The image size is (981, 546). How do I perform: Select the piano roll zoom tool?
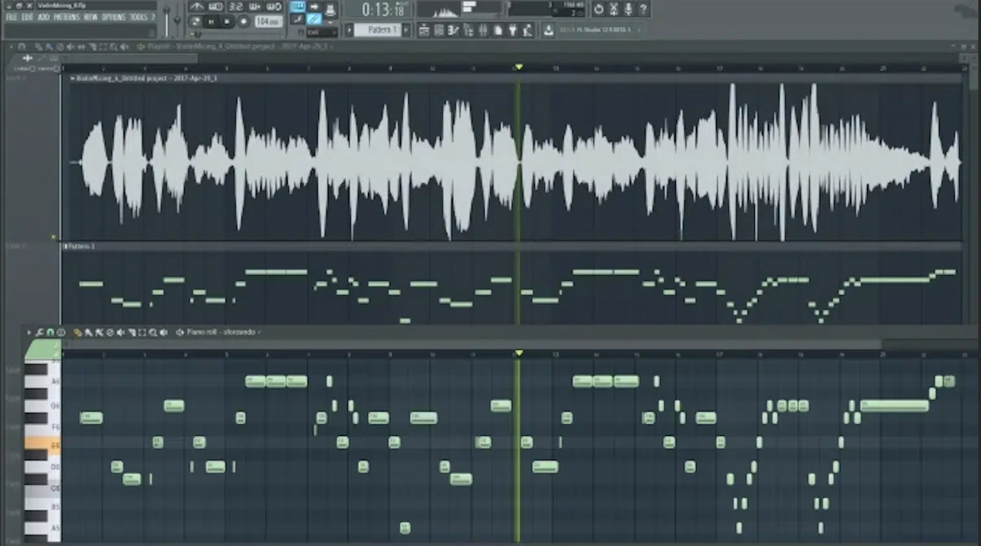pos(153,333)
